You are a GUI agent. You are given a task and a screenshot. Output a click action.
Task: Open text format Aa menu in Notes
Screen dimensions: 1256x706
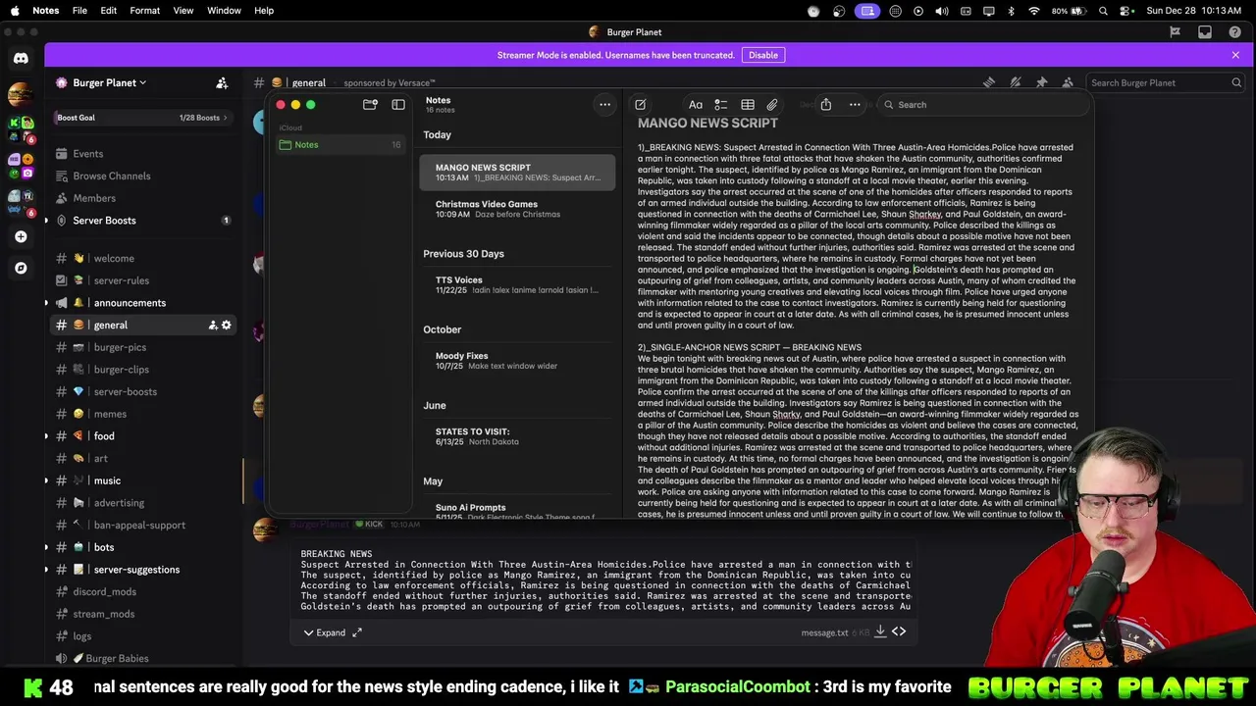696,104
